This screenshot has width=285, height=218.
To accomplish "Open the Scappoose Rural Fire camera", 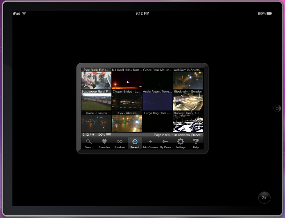I will [x=96, y=100].
